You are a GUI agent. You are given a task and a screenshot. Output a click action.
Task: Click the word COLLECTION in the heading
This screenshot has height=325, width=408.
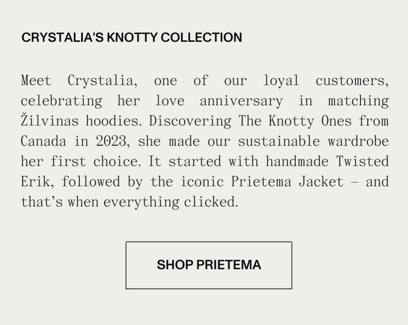[x=201, y=37]
